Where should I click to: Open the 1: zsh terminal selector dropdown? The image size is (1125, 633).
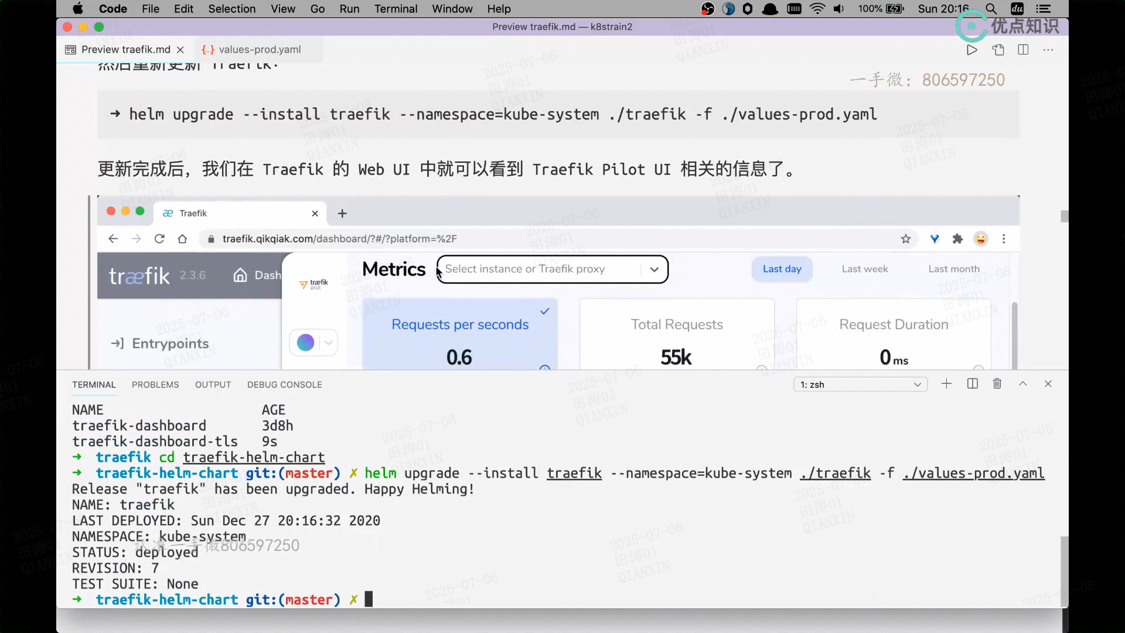860,384
